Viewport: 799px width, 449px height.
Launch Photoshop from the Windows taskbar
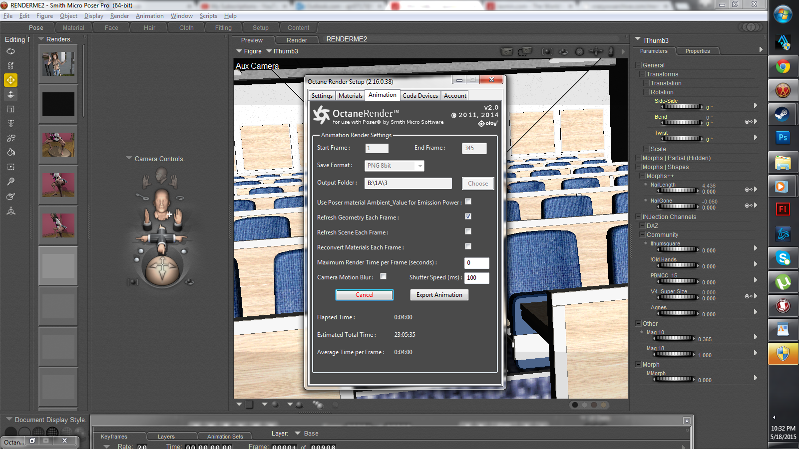(783, 137)
